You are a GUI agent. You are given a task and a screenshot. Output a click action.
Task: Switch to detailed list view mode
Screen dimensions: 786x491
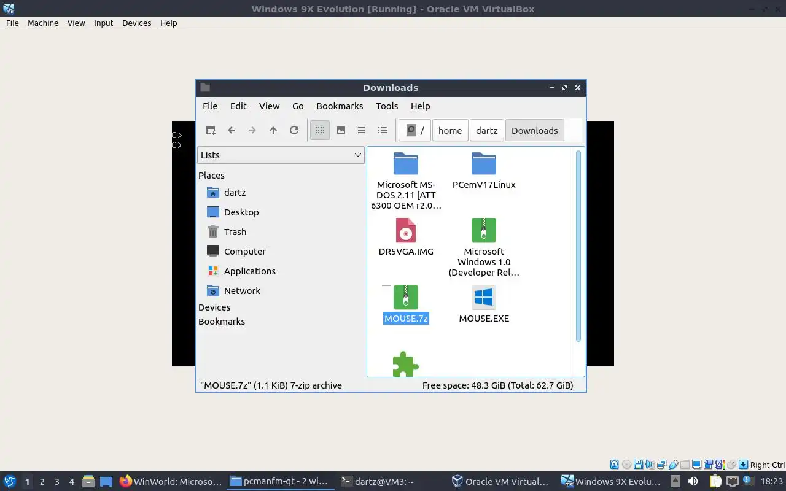[383, 130]
